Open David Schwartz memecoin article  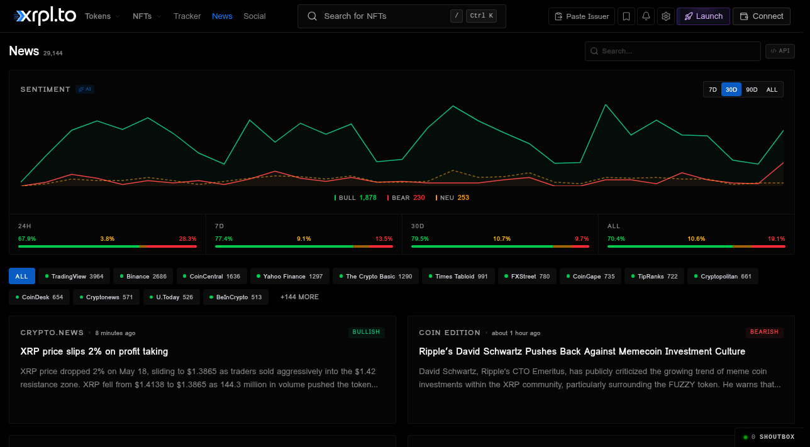[x=582, y=351]
